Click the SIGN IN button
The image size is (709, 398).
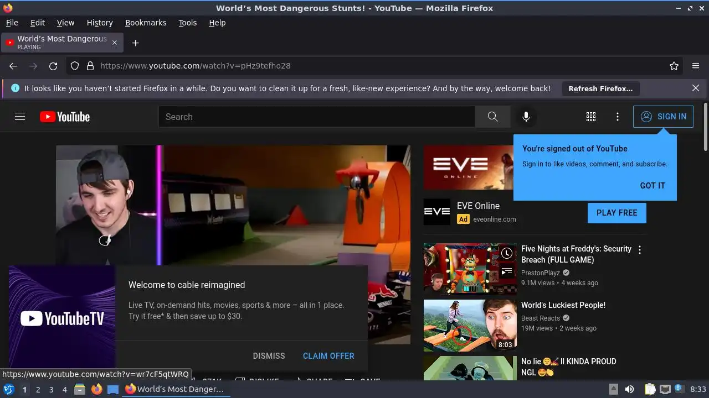coord(663,117)
